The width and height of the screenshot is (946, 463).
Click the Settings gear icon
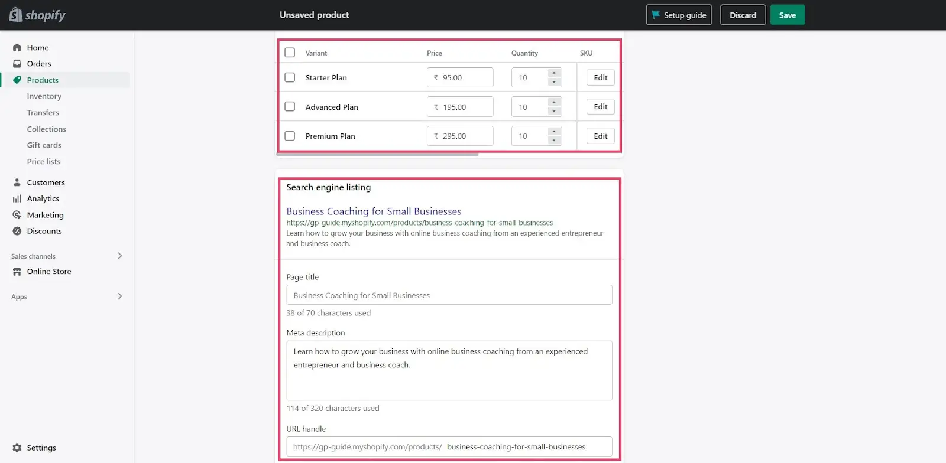[17, 448]
